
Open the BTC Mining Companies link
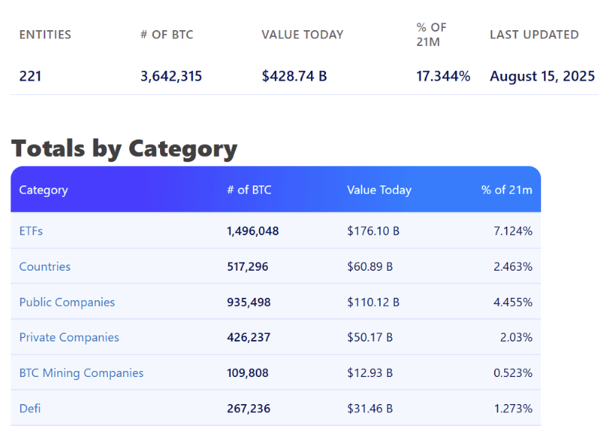(81, 372)
